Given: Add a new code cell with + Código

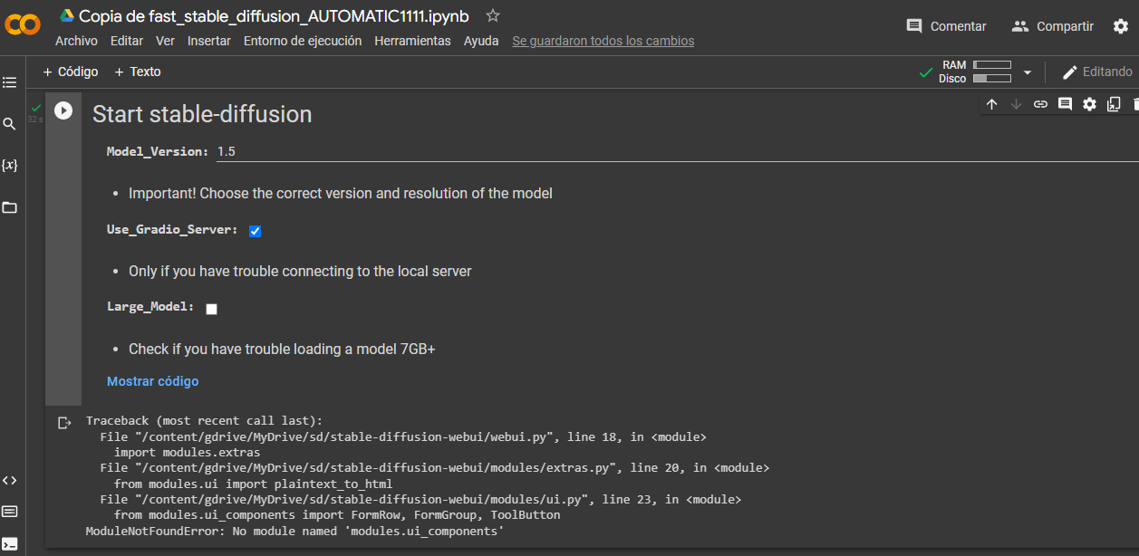Looking at the screenshot, I should click(70, 72).
